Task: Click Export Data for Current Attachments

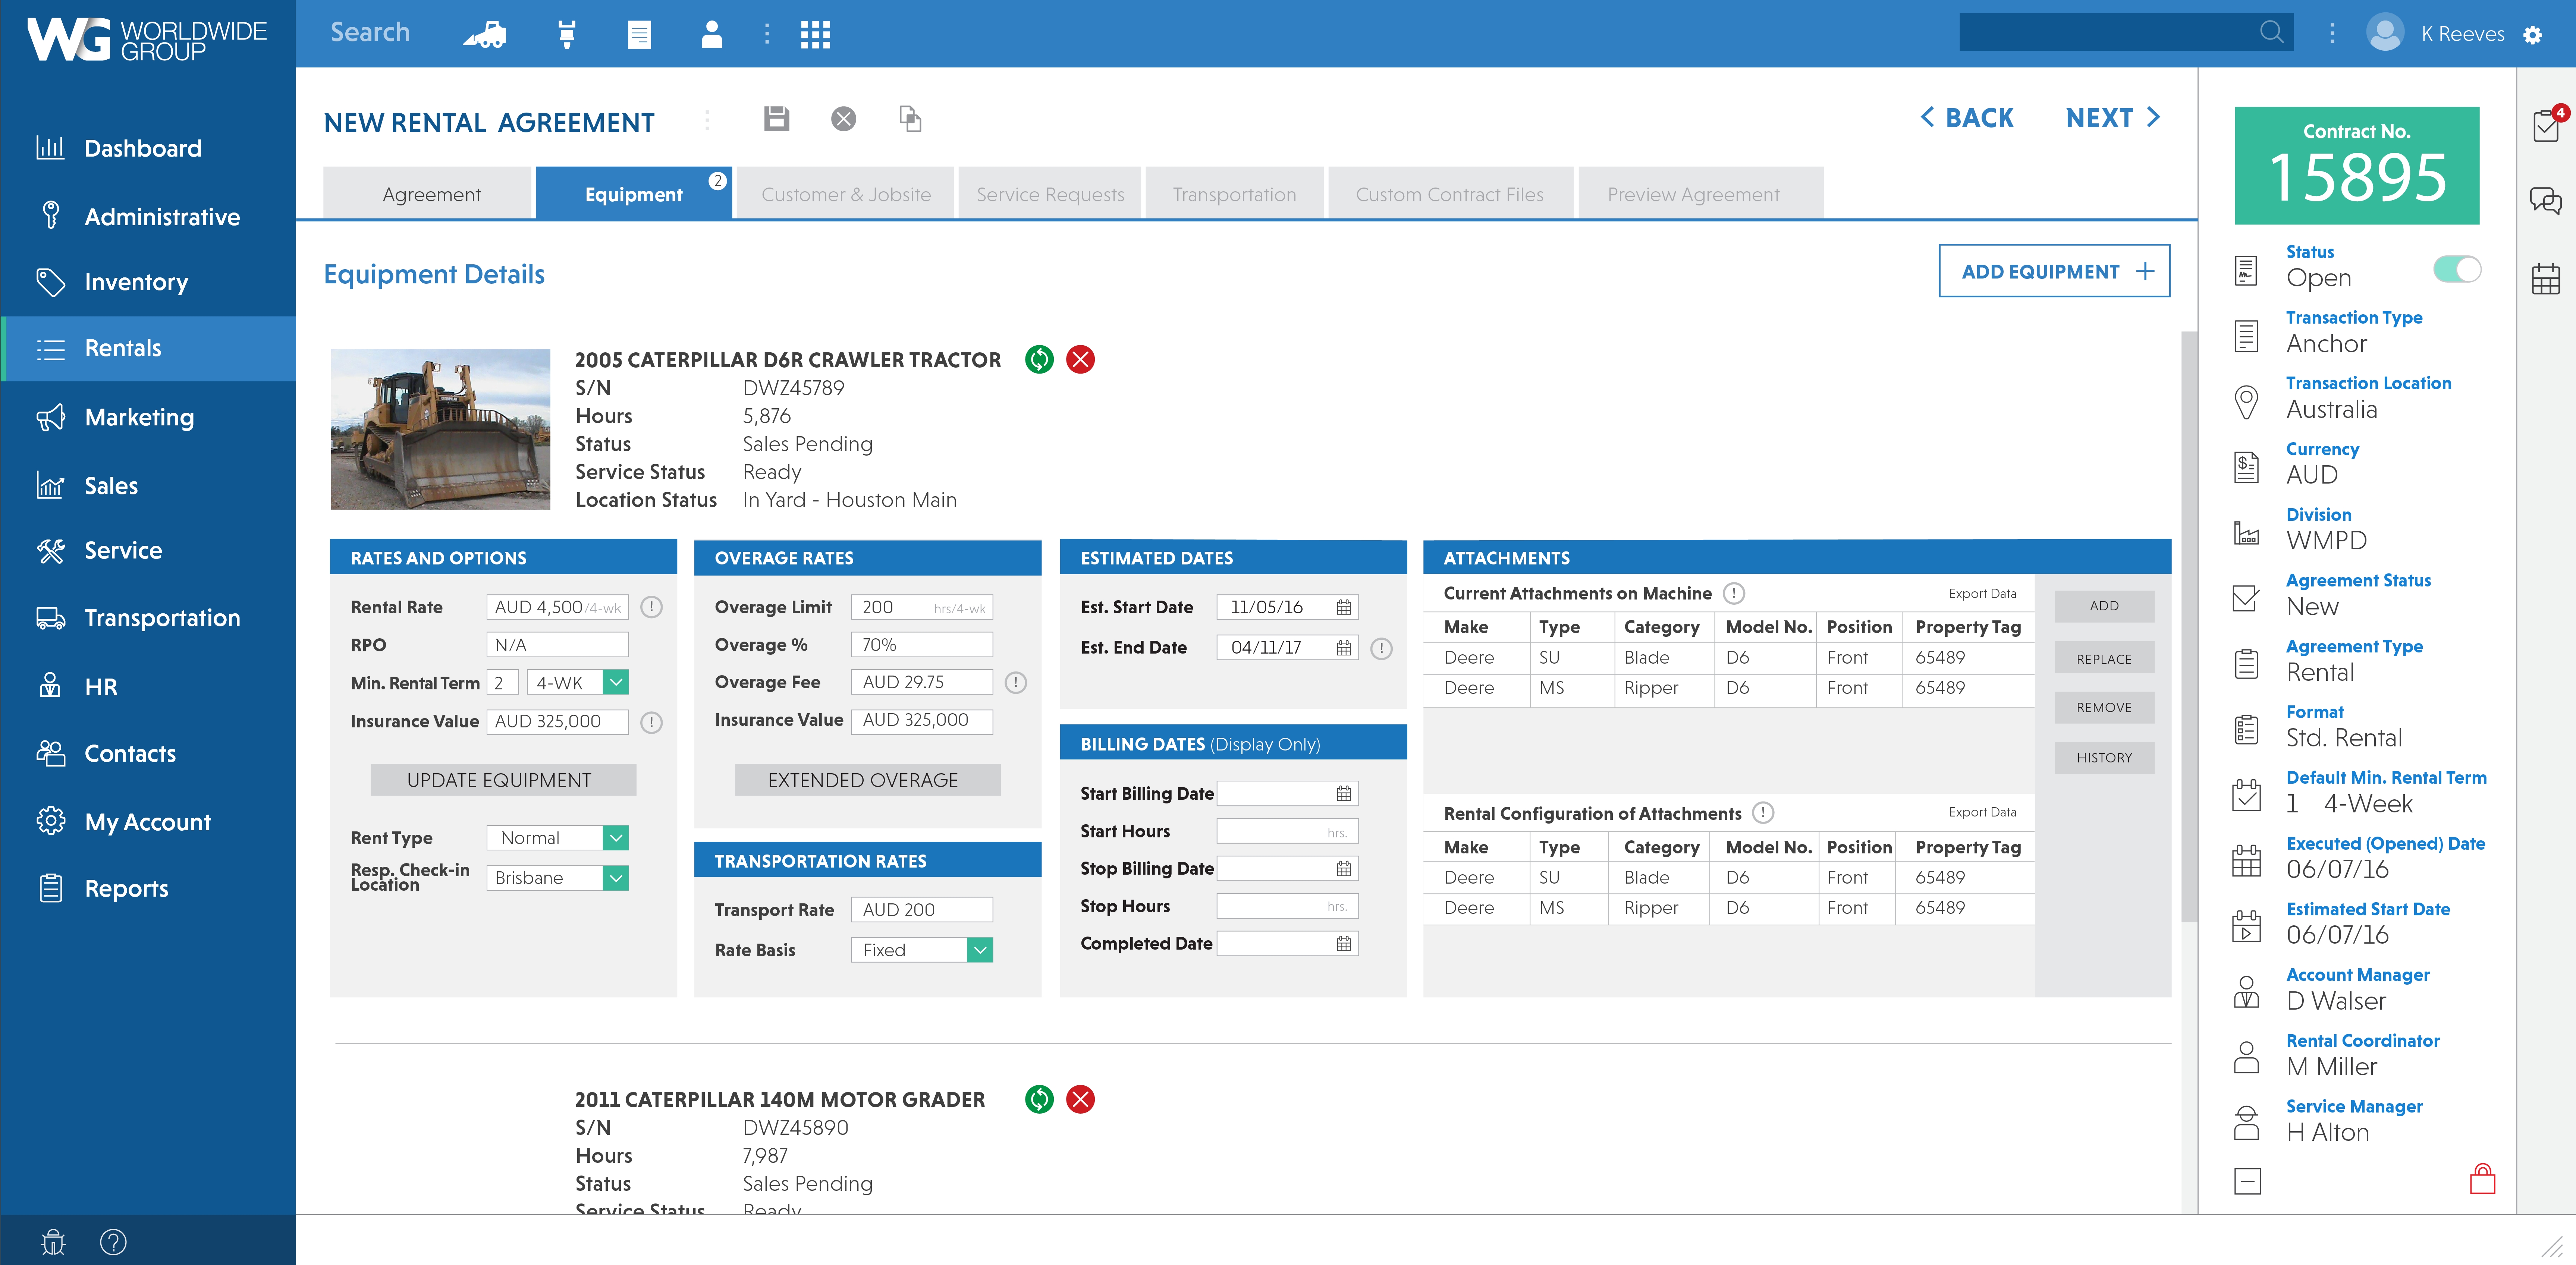Action: (1982, 593)
